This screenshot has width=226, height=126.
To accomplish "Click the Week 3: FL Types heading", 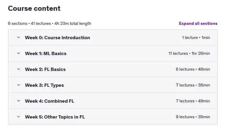I will tap(44, 85).
